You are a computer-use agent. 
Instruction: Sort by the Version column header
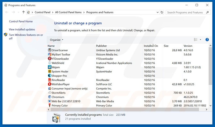tap(188, 46)
